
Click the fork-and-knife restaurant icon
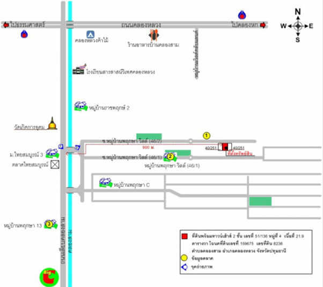[x=154, y=35]
